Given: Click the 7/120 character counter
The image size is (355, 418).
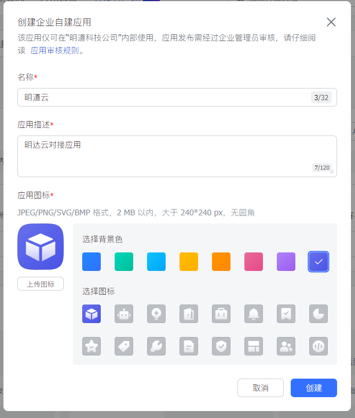Looking at the screenshot, I should pyautogui.click(x=322, y=168).
